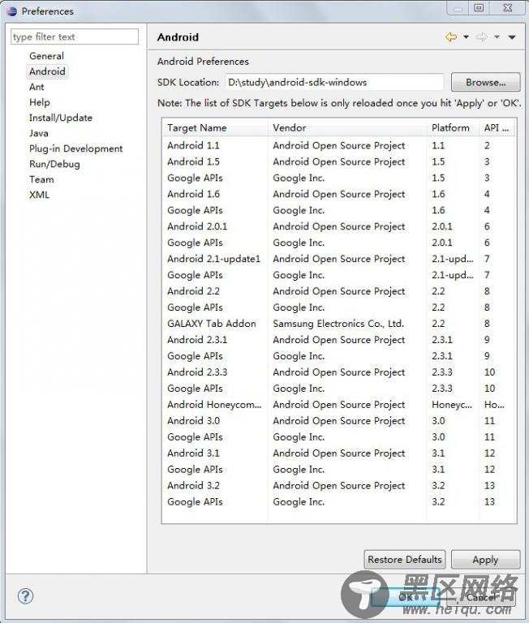Select XML preferences category
Image resolution: width=529 pixels, height=623 pixels.
[x=39, y=195]
